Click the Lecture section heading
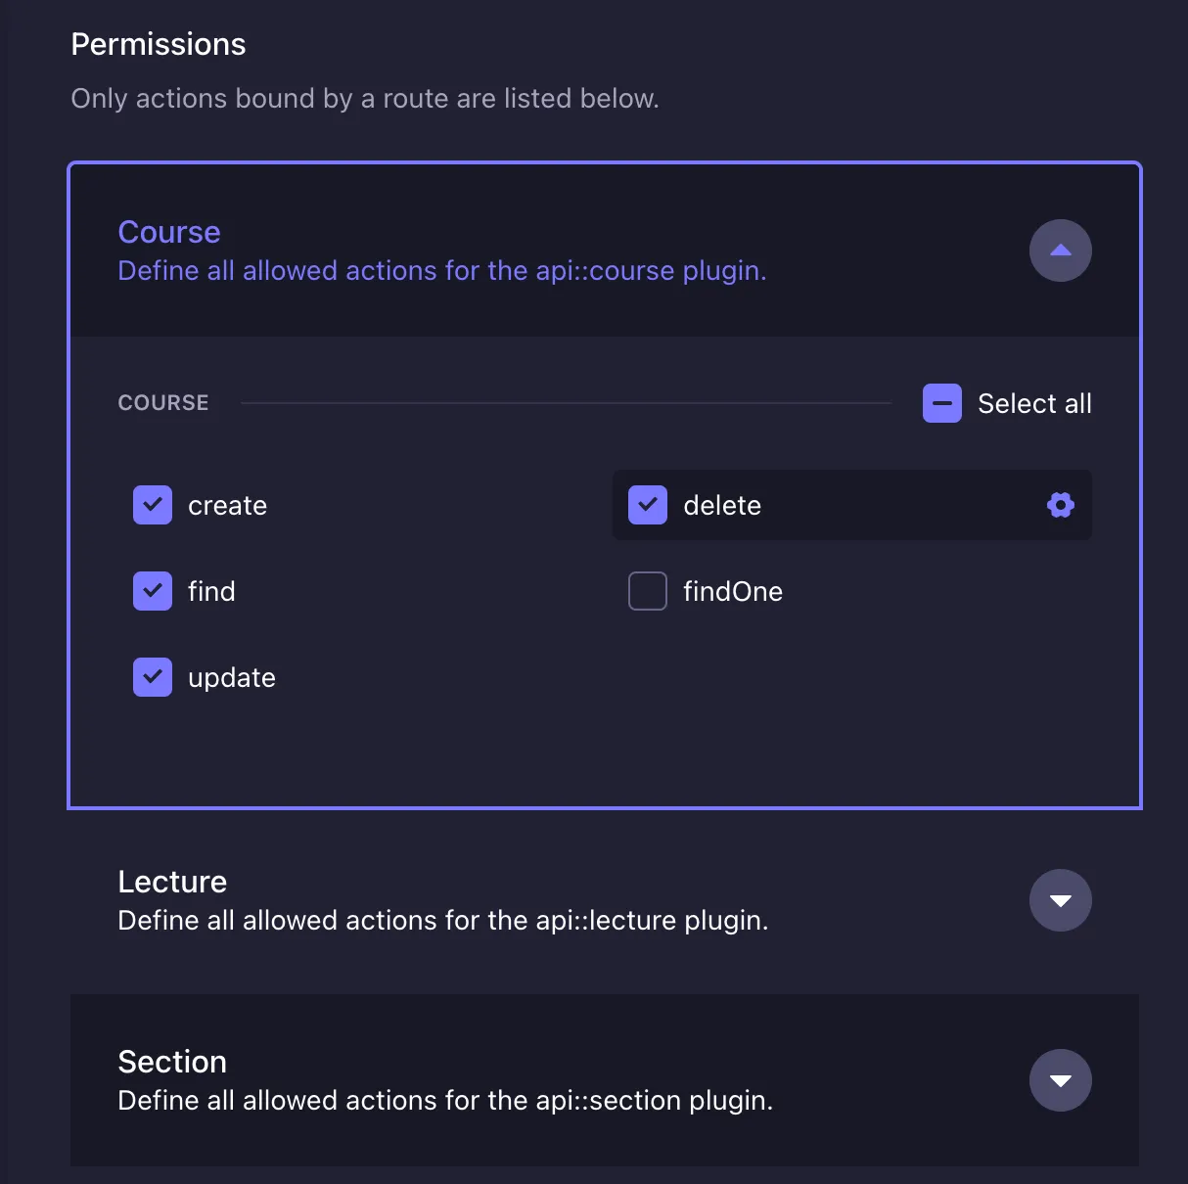The width and height of the screenshot is (1188, 1184). 172,882
